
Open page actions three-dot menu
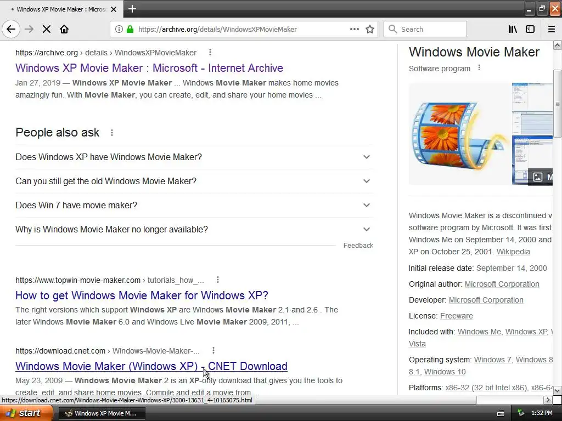354,29
